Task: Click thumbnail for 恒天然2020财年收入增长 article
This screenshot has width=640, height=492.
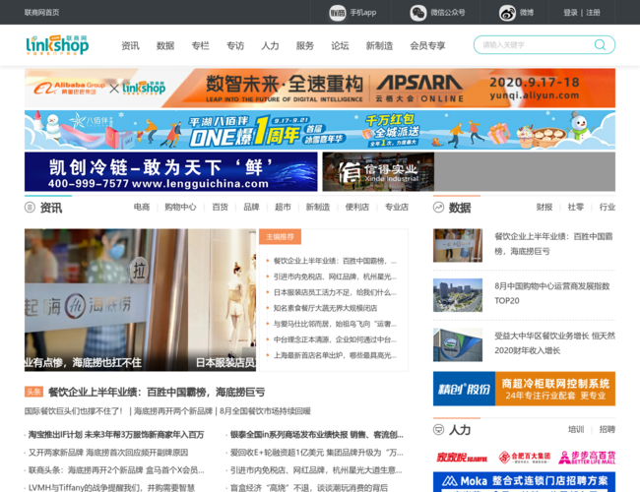Action: tap(458, 344)
